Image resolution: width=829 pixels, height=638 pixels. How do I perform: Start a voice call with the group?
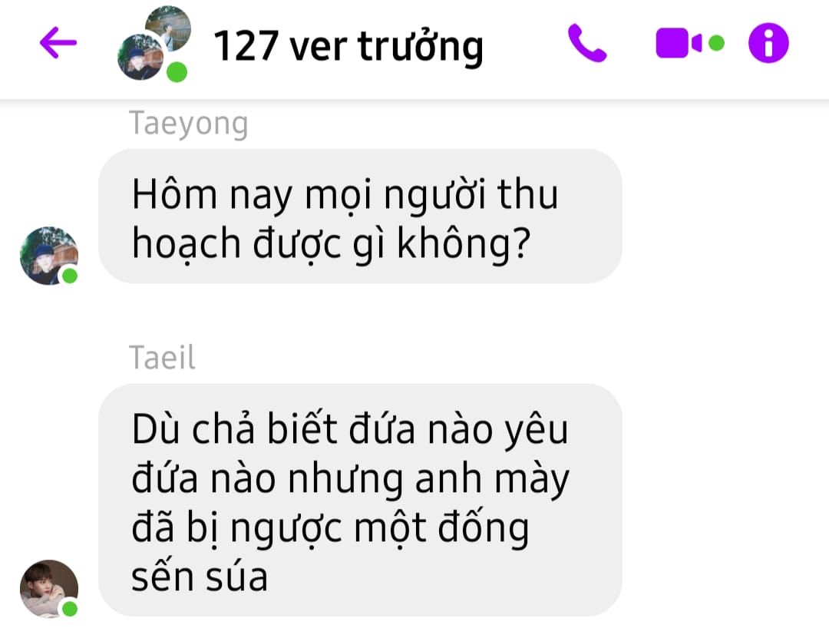click(x=587, y=43)
